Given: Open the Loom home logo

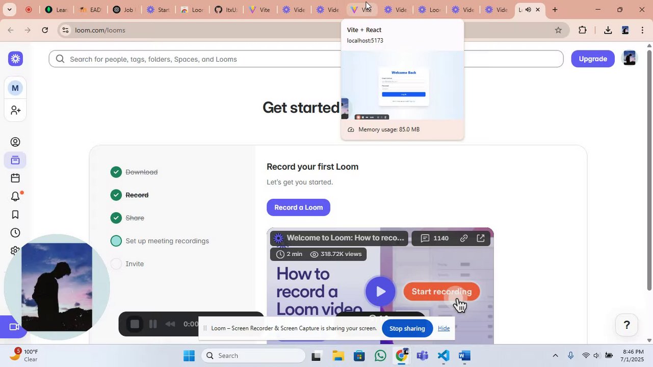Looking at the screenshot, I should (x=15, y=59).
